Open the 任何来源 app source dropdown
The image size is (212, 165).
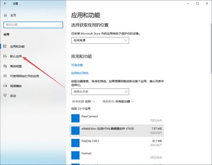(100, 40)
